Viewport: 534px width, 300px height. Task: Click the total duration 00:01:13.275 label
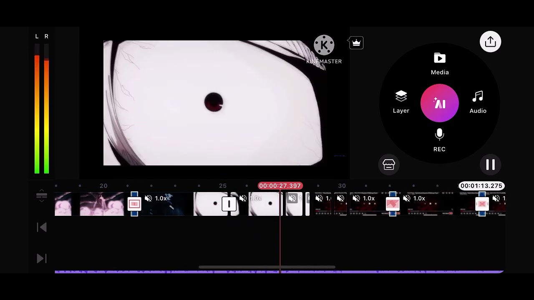pos(482,186)
